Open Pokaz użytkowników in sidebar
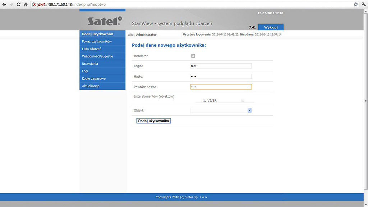This screenshot has height=207, width=368. [x=97, y=41]
